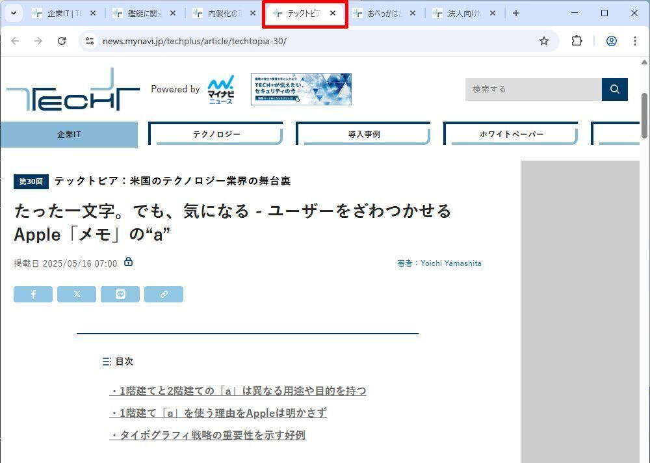
Task: Share the article on X
Action: tap(77, 294)
